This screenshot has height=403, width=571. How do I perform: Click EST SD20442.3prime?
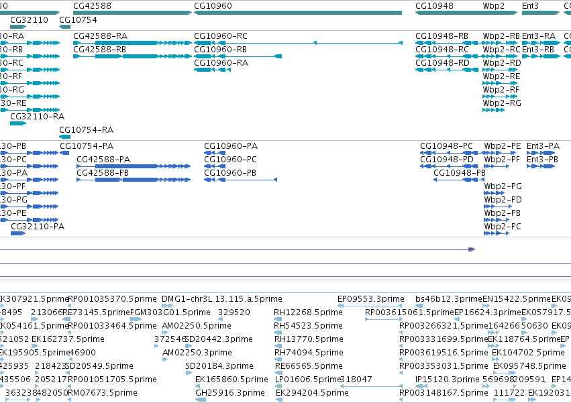(219, 339)
